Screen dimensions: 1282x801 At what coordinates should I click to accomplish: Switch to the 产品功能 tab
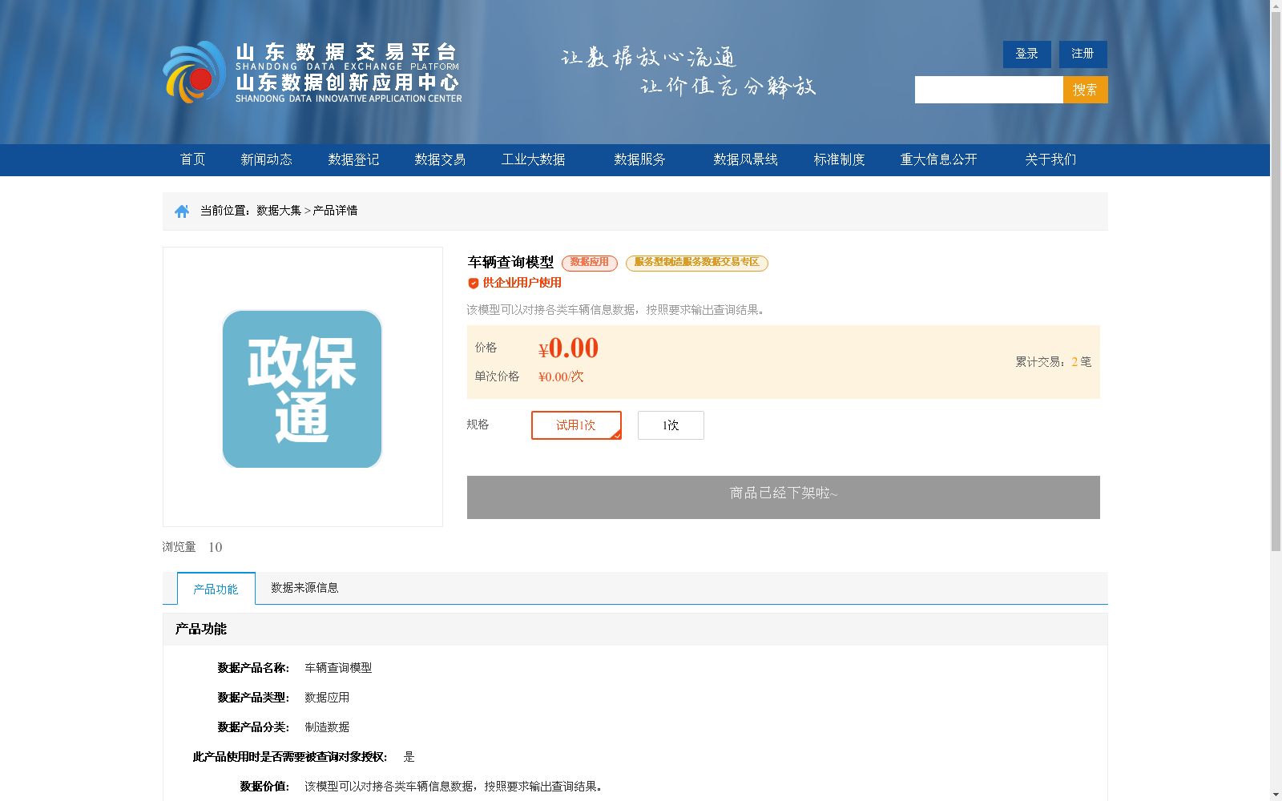[216, 589]
